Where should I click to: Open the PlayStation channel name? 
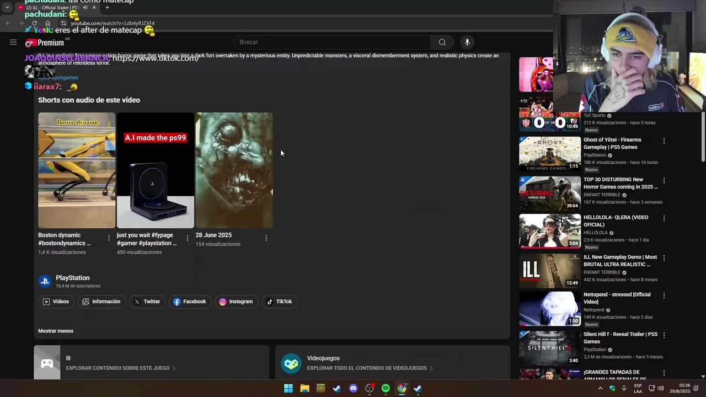pyautogui.click(x=72, y=278)
